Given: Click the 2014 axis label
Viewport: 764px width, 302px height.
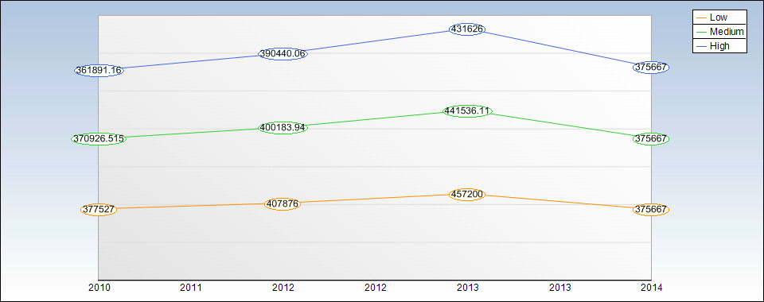Looking at the screenshot, I should pos(652,288).
